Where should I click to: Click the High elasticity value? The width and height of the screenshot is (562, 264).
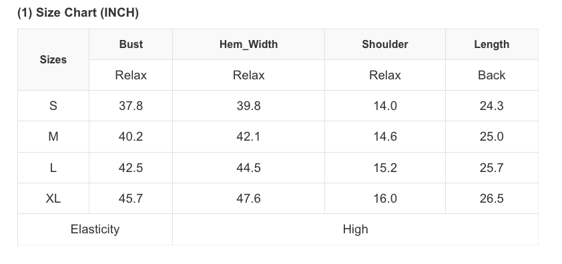coord(355,229)
